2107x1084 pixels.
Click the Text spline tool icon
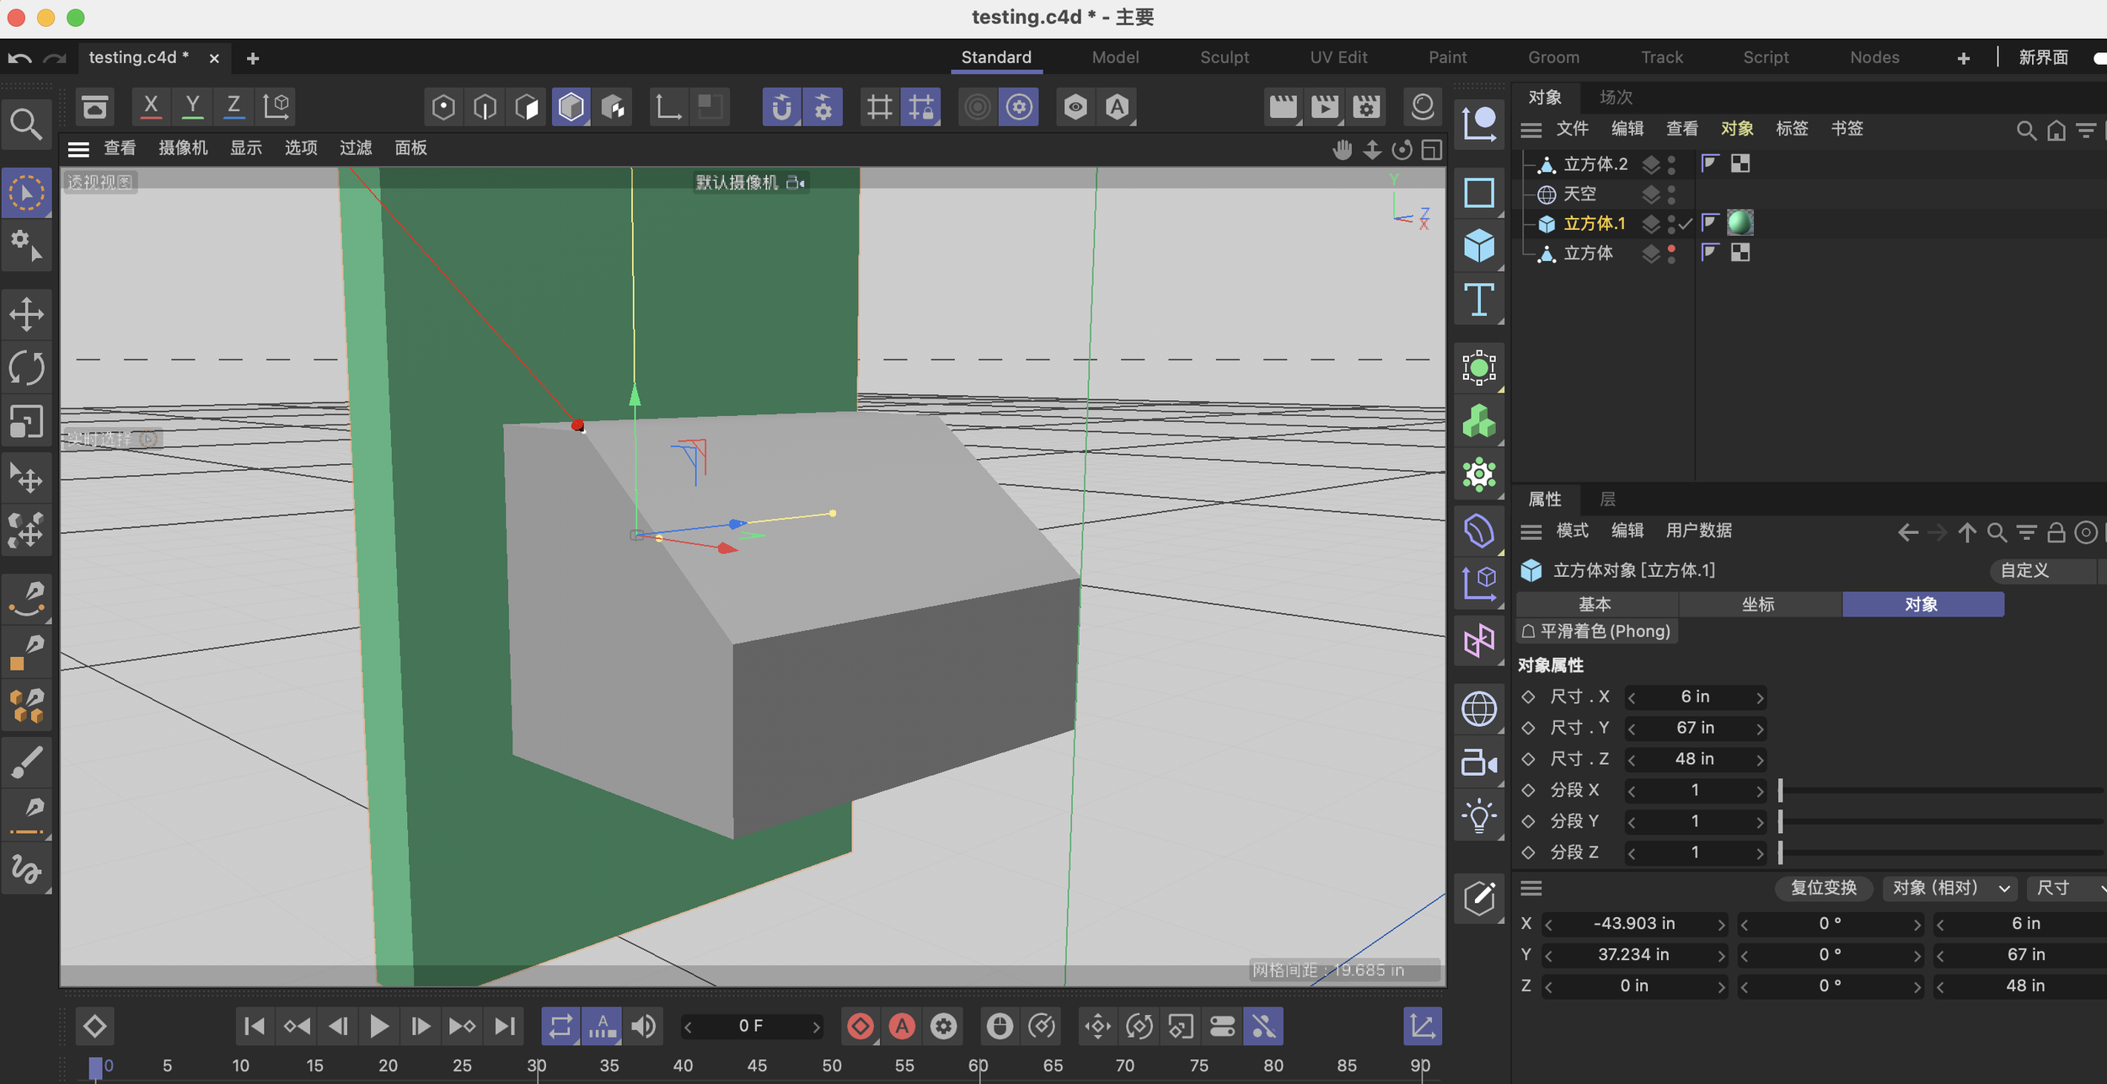pyautogui.click(x=1479, y=301)
